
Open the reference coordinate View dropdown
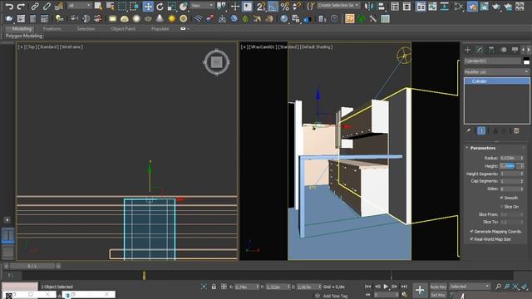pos(202,6)
